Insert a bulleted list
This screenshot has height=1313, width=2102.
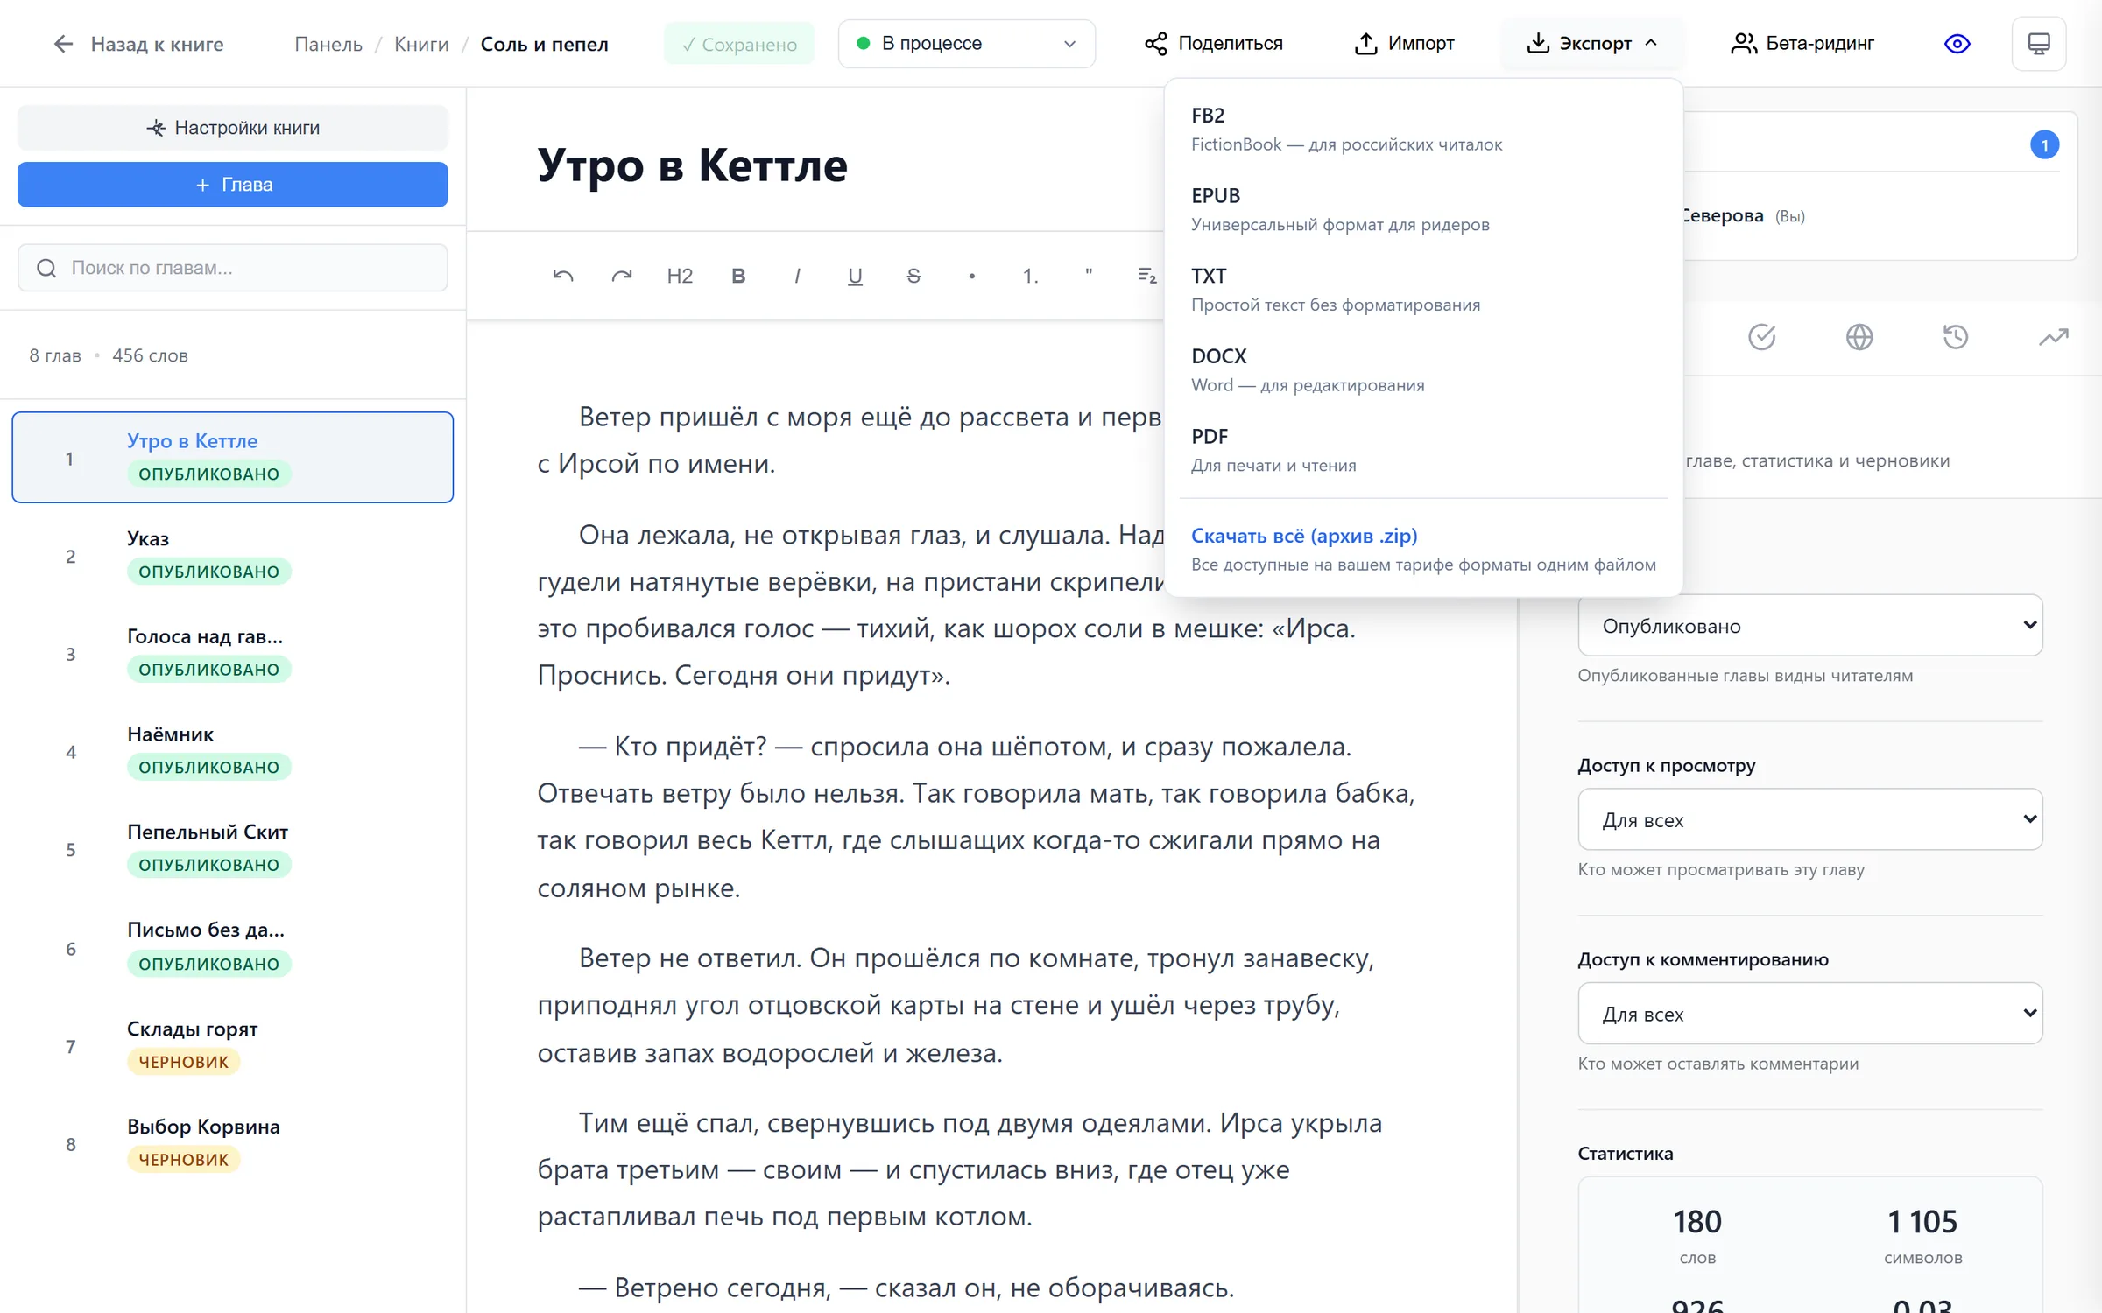[972, 276]
